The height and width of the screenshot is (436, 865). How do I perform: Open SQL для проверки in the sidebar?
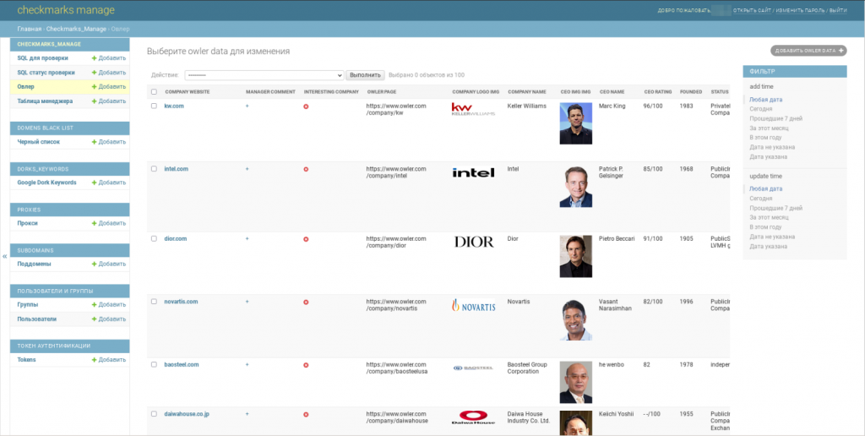point(42,58)
